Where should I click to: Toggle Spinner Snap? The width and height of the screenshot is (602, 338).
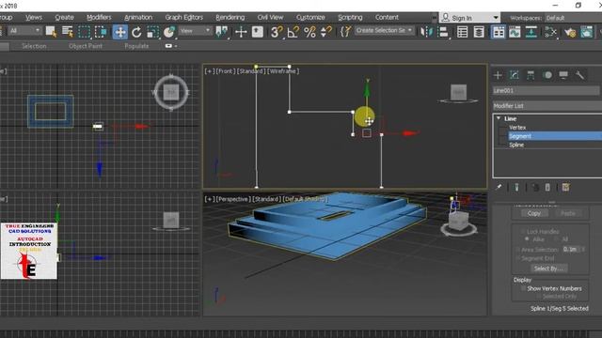(326, 32)
